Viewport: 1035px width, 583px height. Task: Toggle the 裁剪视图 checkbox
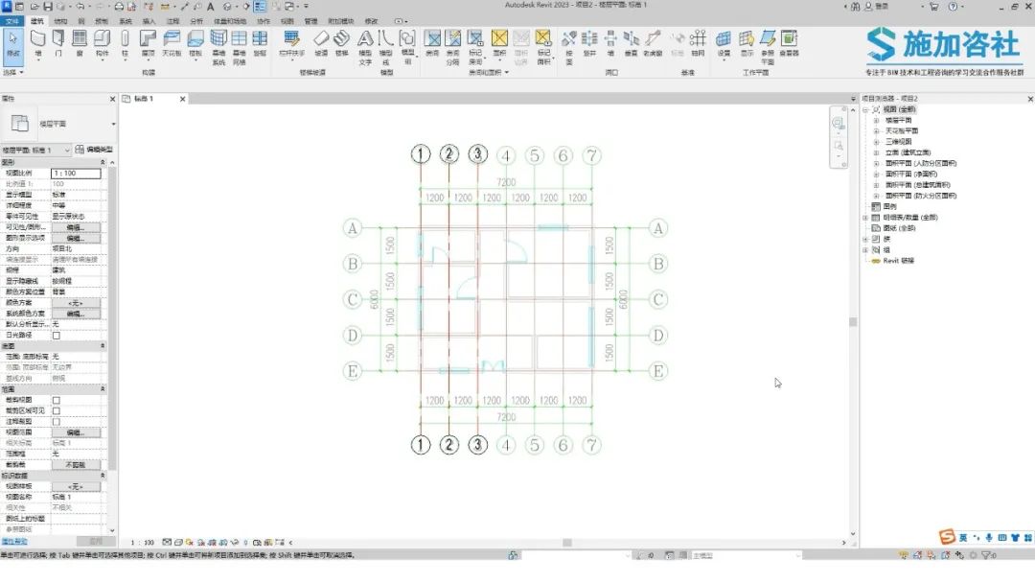tap(57, 400)
